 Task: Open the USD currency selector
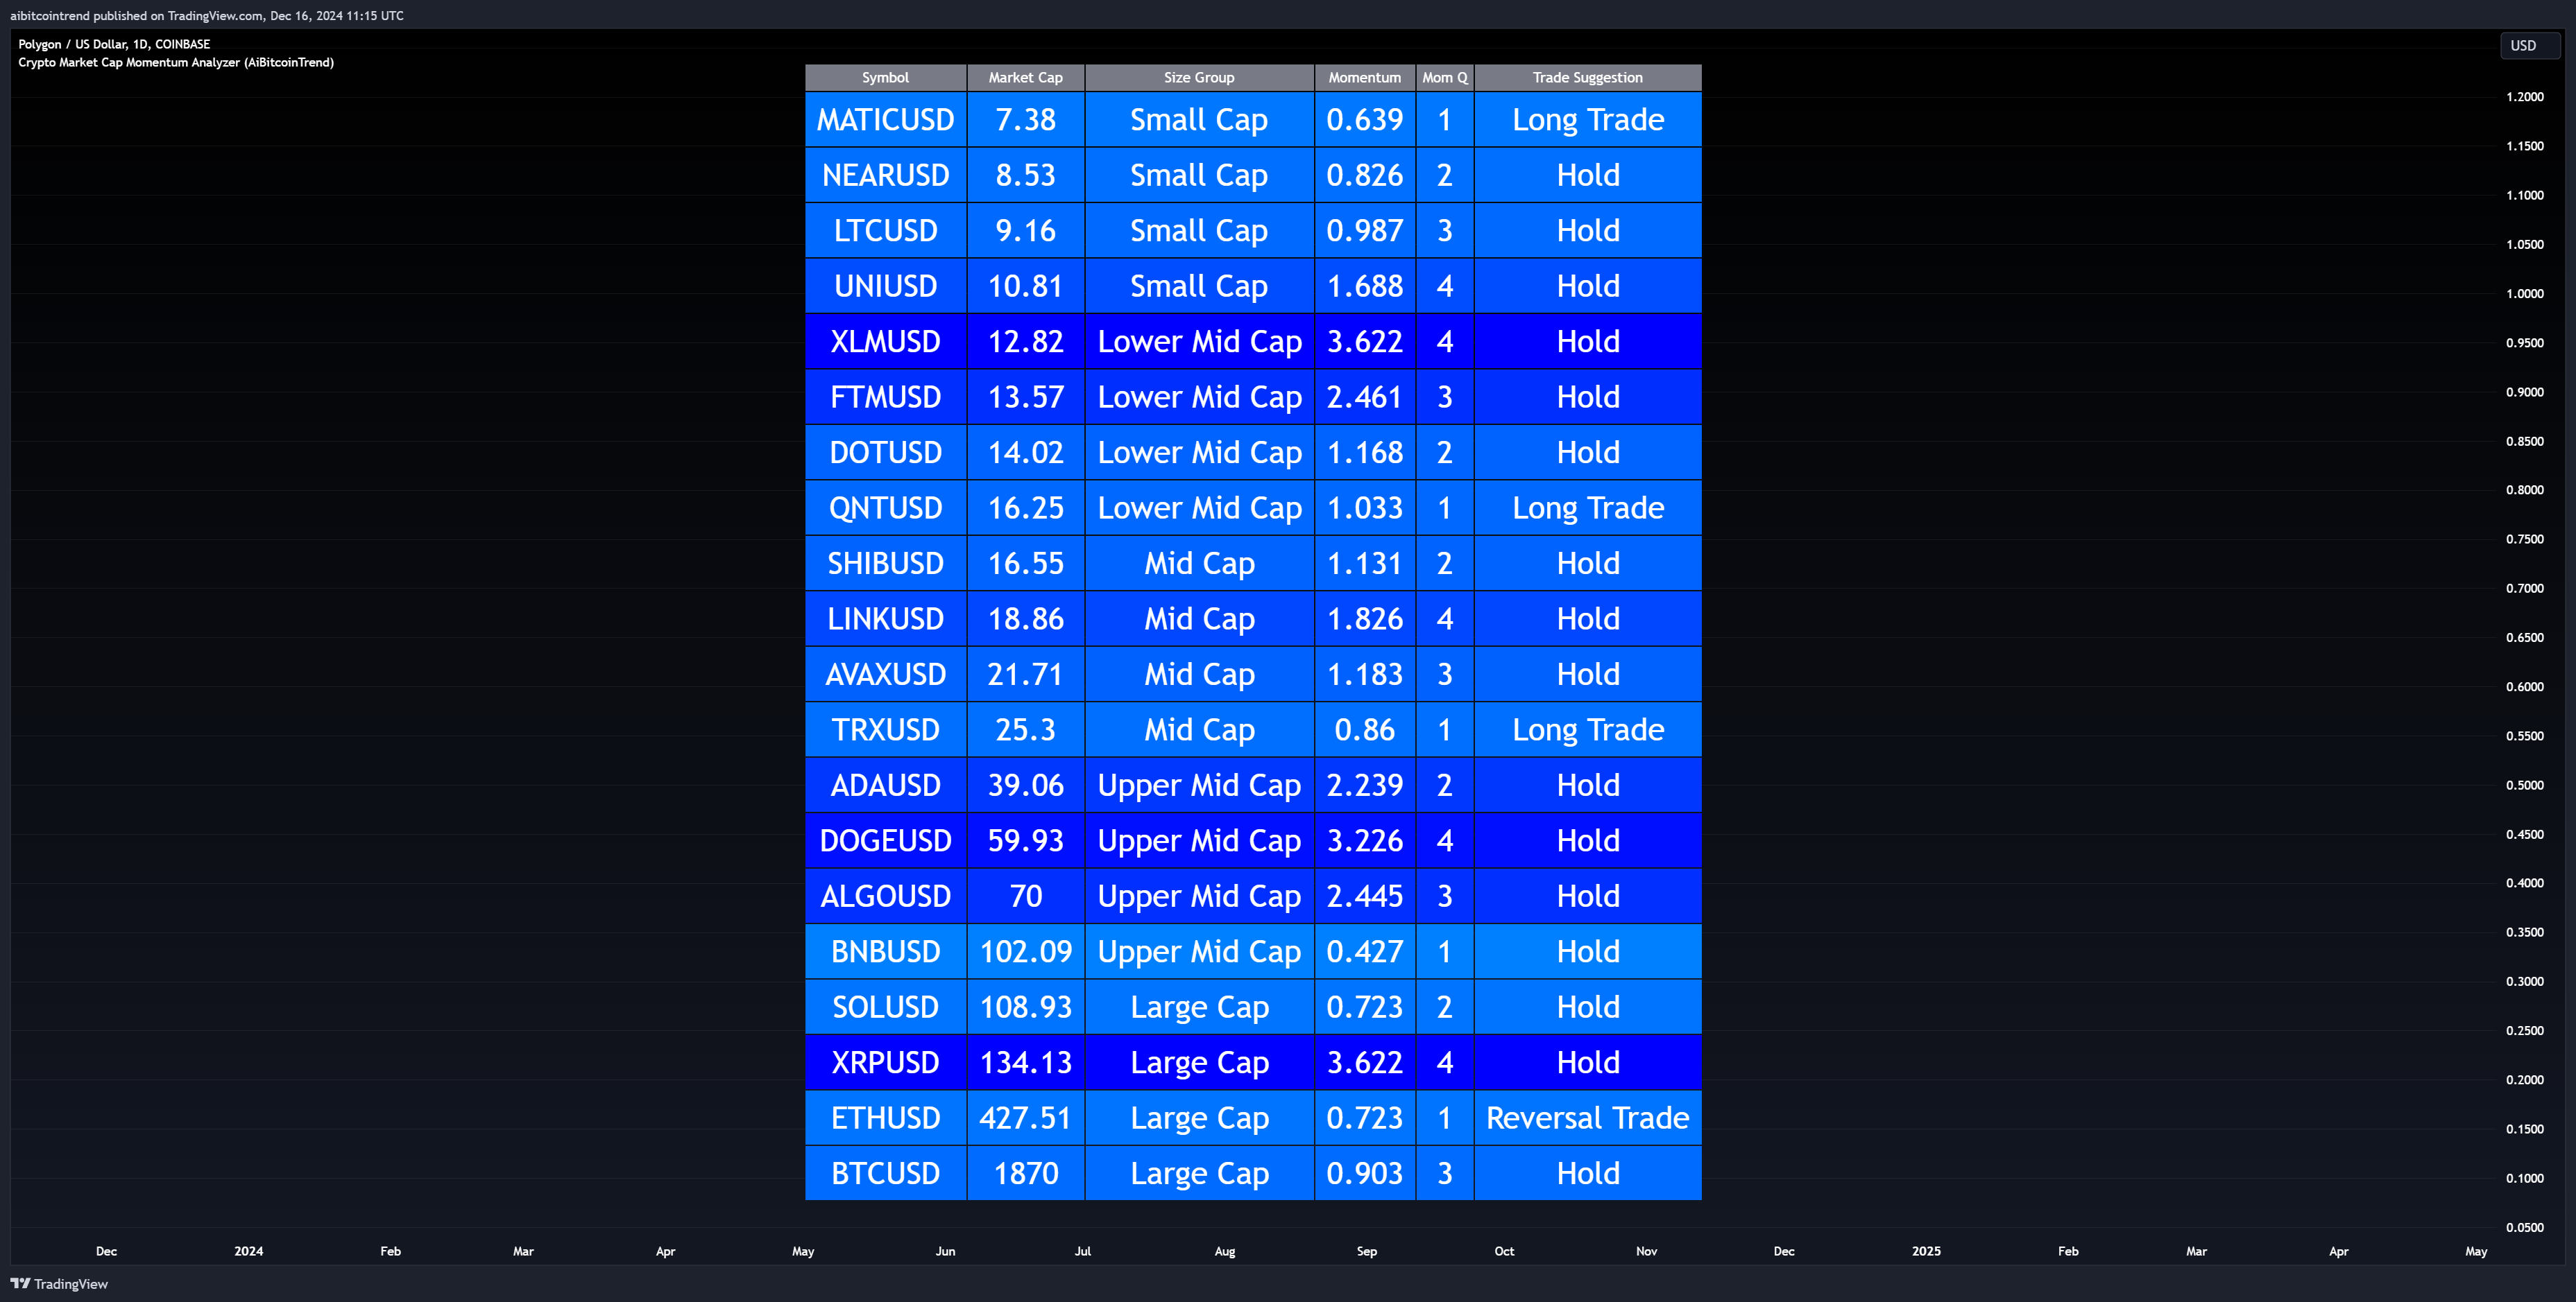click(x=2529, y=46)
